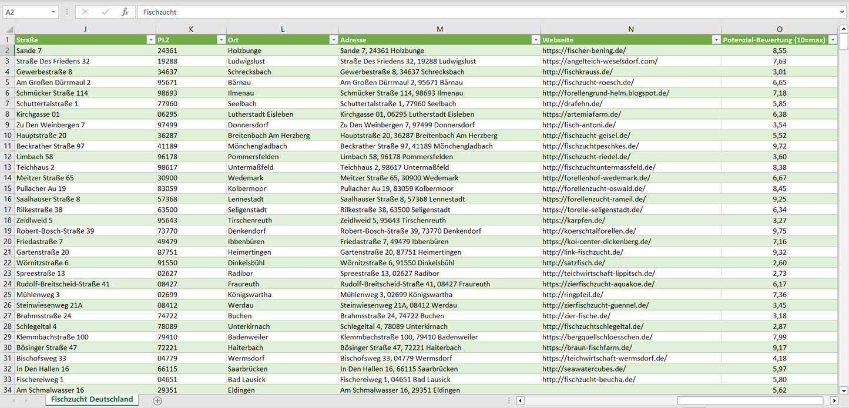Open the Potenzial-Bewertung filter dropdown

[833, 40]
